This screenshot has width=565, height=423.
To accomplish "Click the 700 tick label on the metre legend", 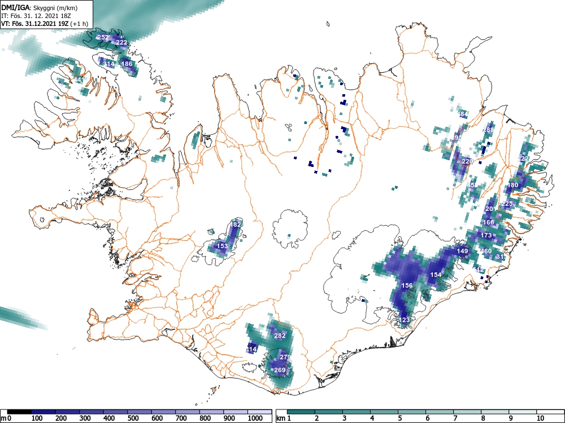I will 181,418.
